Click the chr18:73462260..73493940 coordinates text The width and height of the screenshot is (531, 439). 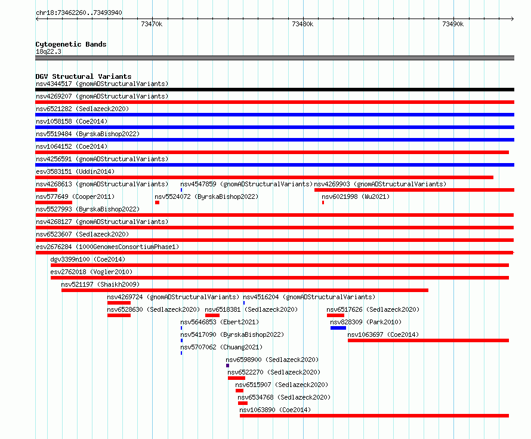click(x=79, y=13)
